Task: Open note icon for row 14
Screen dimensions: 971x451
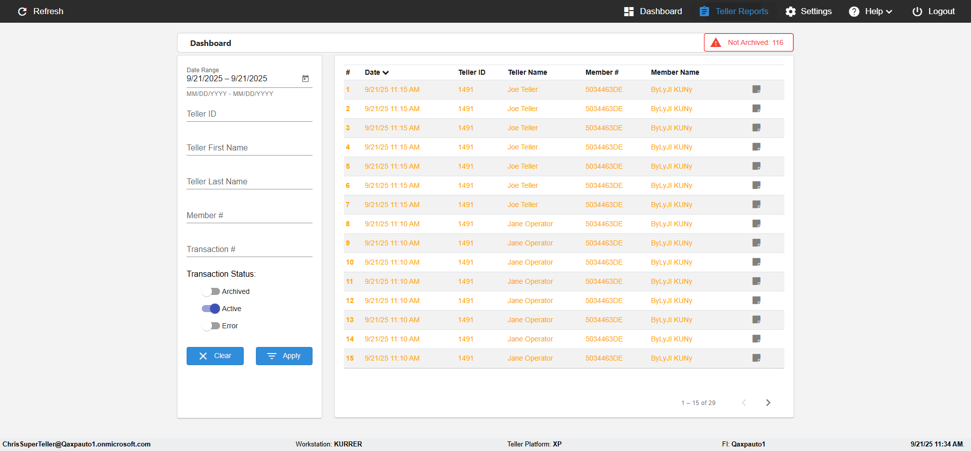Action: coord(757,339)
